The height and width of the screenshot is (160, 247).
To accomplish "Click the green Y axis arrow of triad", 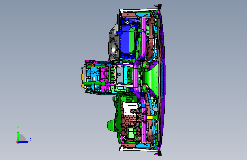I will (x=18, y=136).
